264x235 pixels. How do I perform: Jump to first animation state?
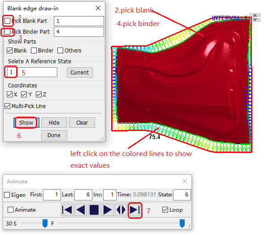[67, 210]
